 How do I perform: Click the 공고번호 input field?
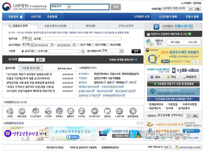26,59
